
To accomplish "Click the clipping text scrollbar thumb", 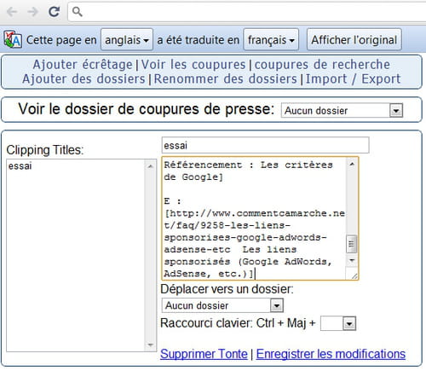I will pos(352,244).
